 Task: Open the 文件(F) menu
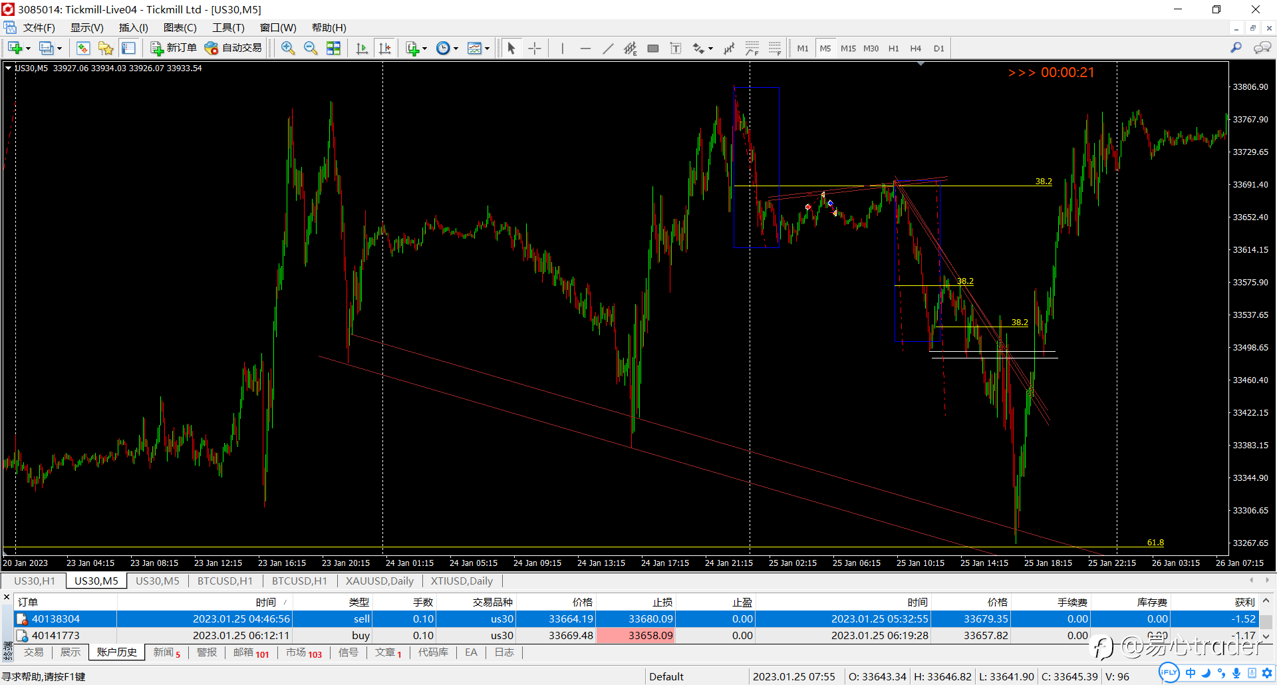(x=39, y=27)
